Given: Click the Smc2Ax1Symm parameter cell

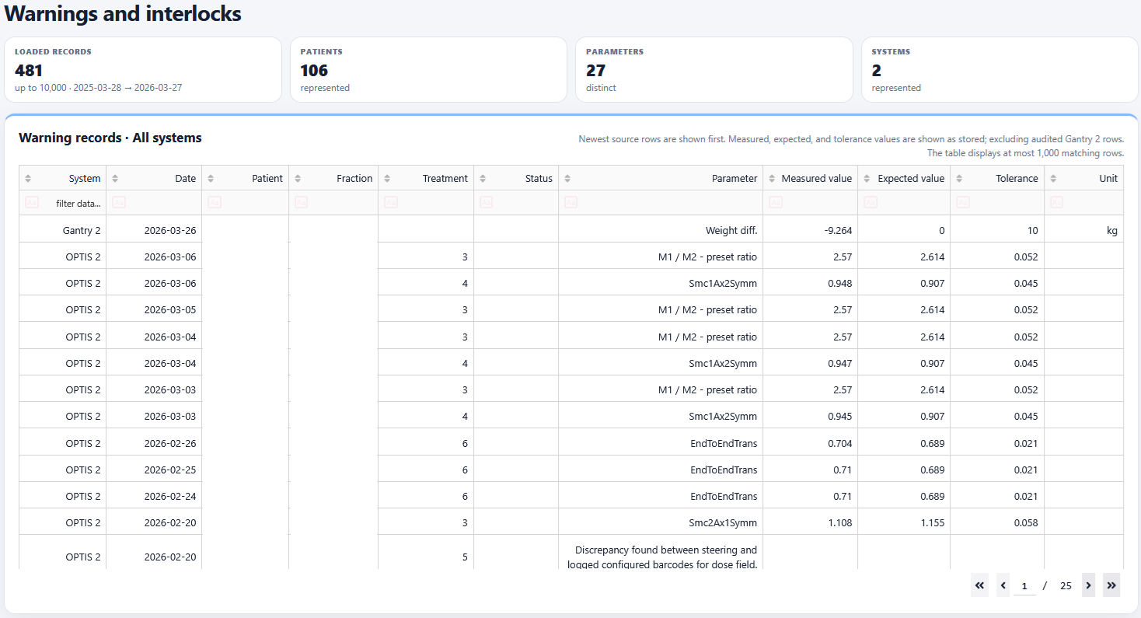Looking at the screenshot, I should pyautogui.click(x=661, y=522).
